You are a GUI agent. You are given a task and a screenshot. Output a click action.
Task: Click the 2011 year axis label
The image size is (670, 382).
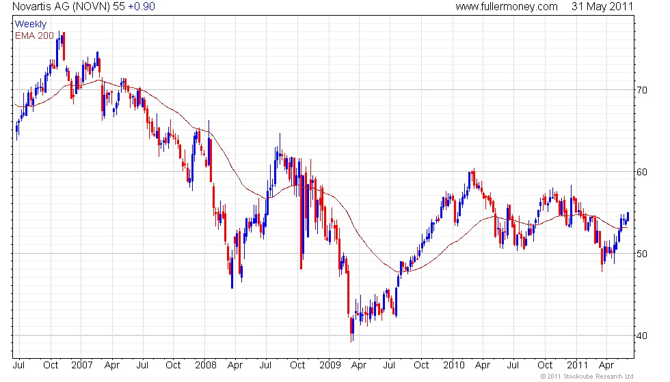(x=577, y=366)
